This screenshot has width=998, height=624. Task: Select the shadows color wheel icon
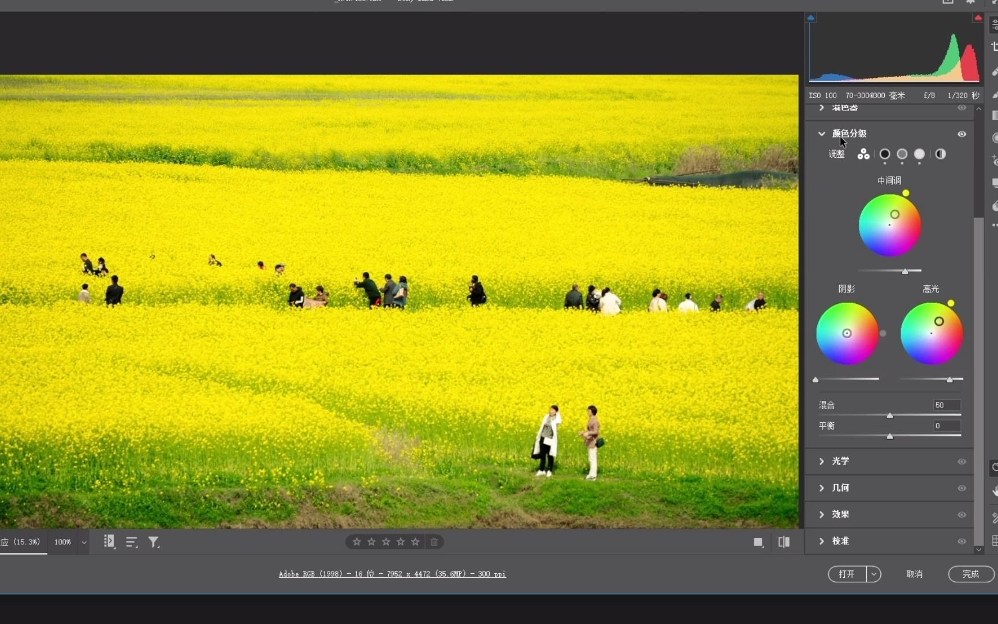[x=885, y=154]
